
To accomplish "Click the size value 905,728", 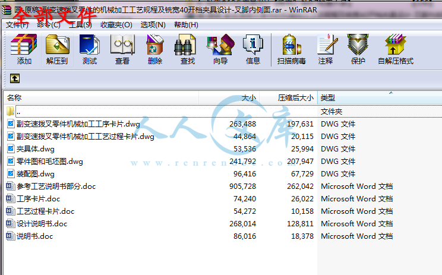I will [x=243, y=187].
